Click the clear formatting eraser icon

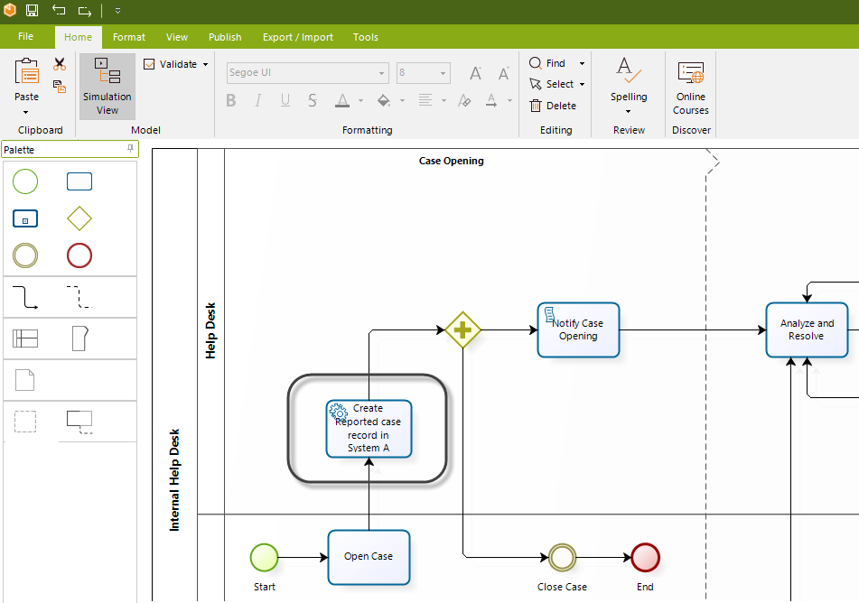tap(464, 100)
